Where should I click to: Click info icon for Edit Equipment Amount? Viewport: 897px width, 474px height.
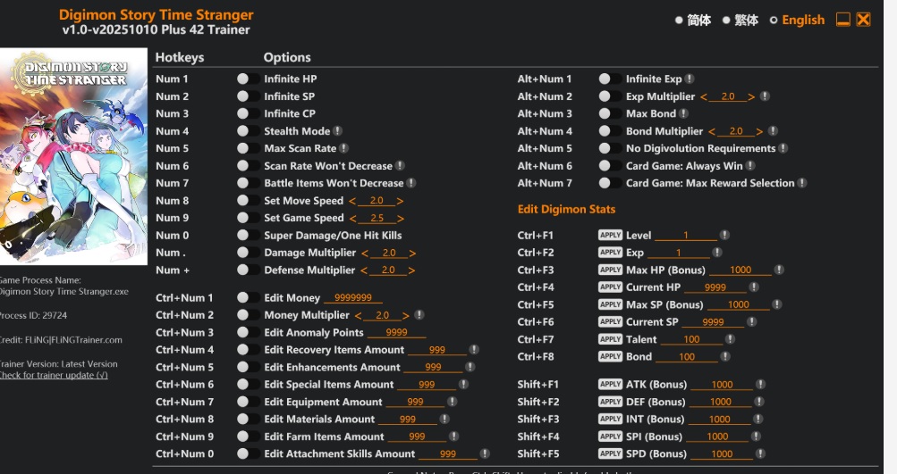click(x=452, y=402)
